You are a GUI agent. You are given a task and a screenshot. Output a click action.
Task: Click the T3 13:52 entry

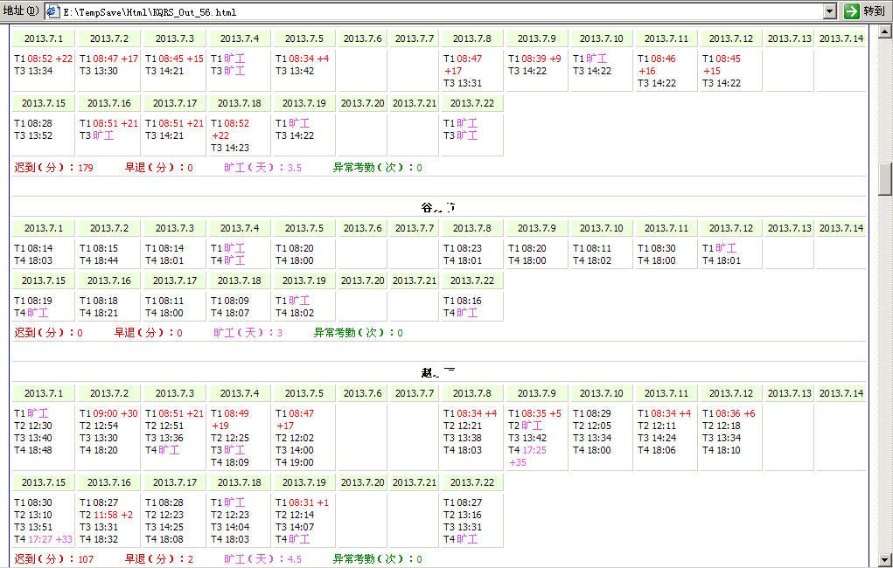pos(33,136)
